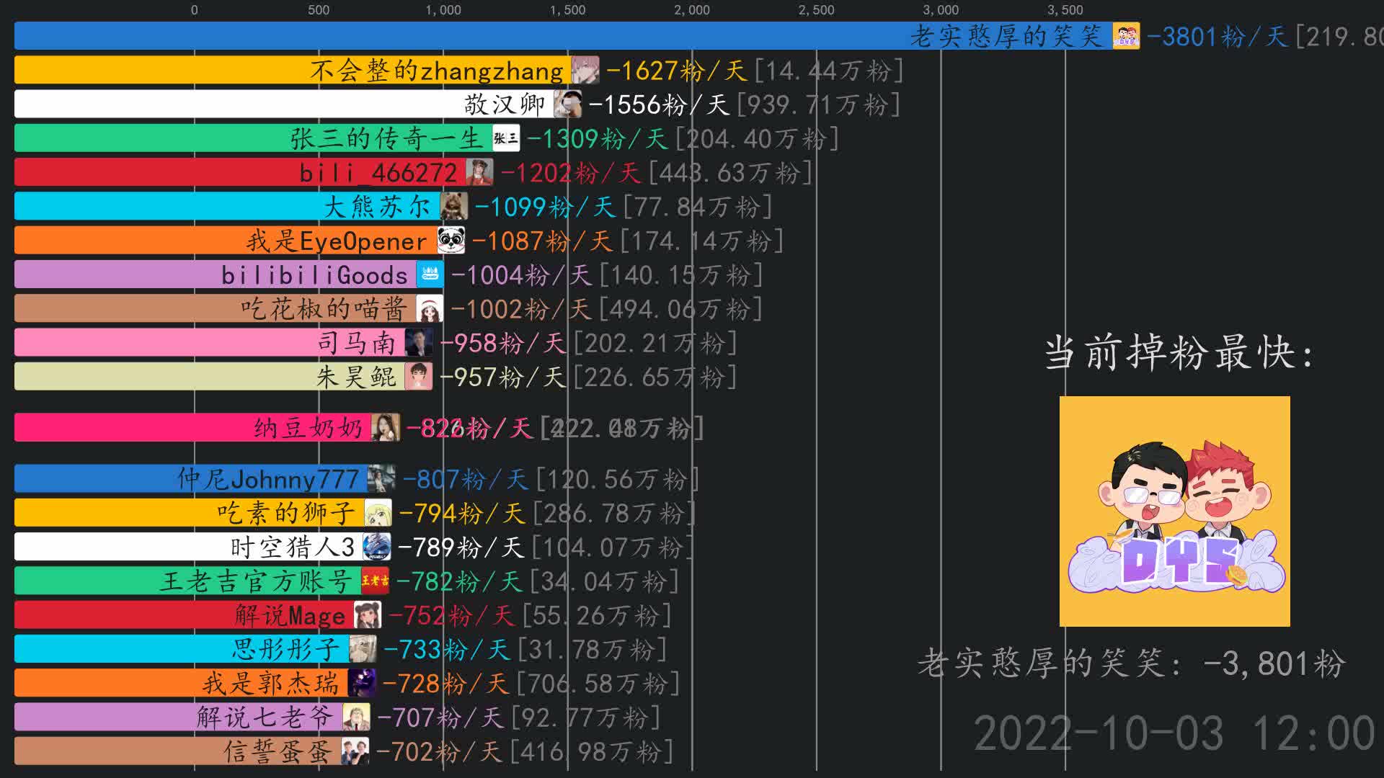Click the avatar icon beside 思彤彤子
This screenshot has height=778, width=1384.
[363, 648]
